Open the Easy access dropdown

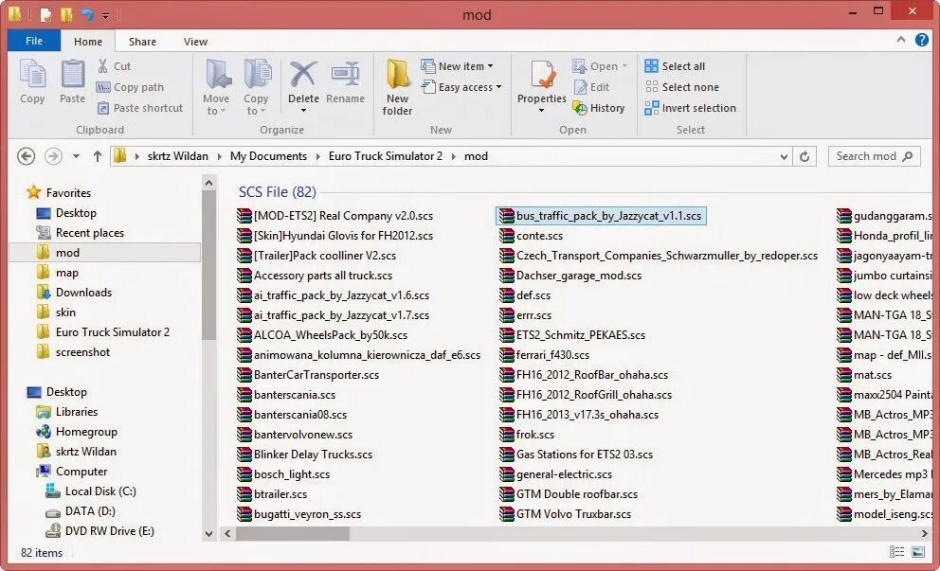(x=461, y=87)
